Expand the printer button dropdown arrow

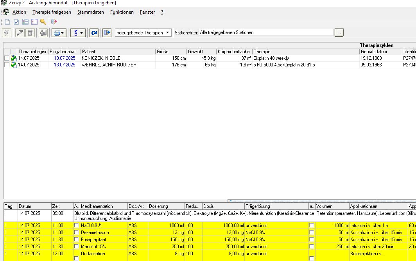click(x=63, y=33)
